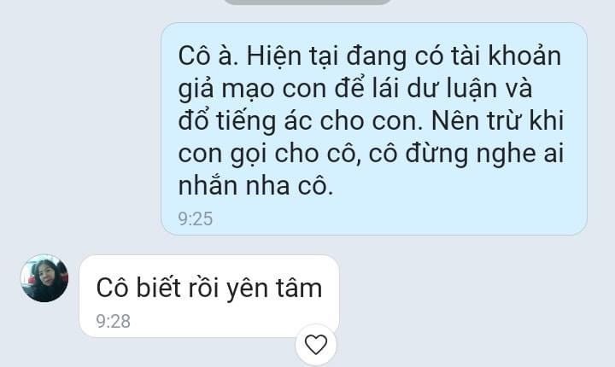Tap the gray date pill at top
Image resolution: width=615 pixels, height=367 pixels.
(x=307, y=2)
